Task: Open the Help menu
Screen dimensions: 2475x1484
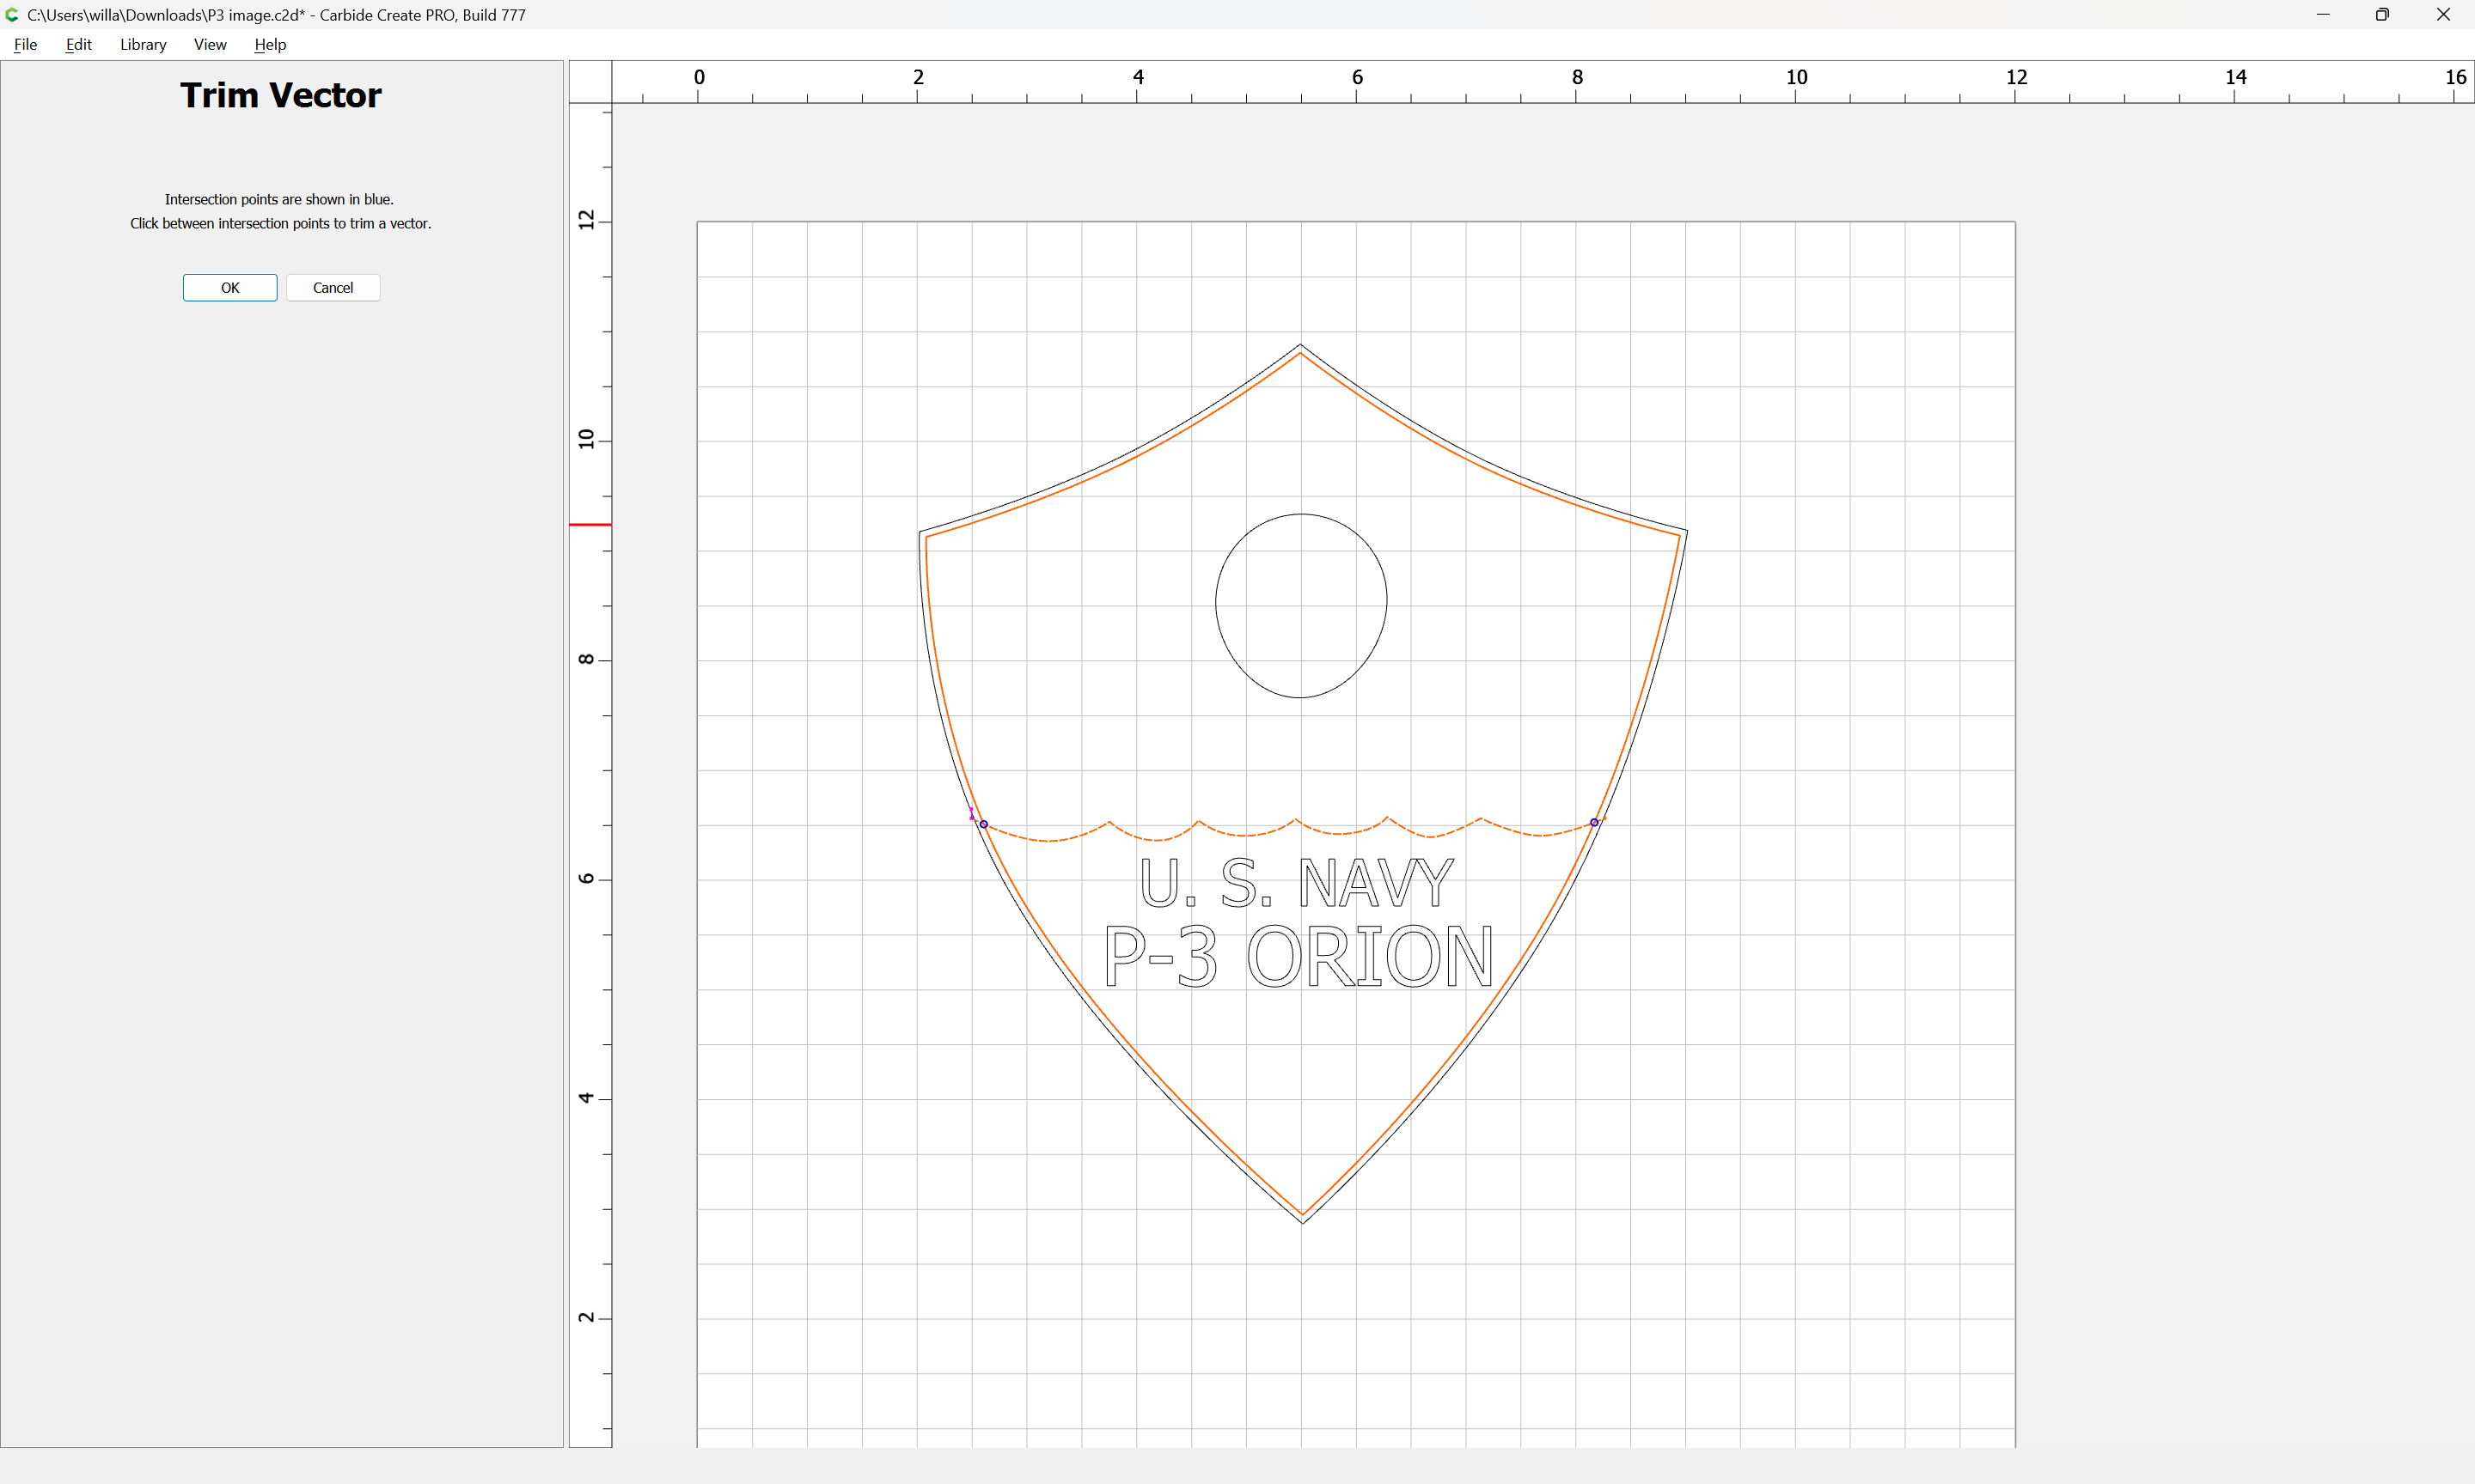Action: (270, 44)
